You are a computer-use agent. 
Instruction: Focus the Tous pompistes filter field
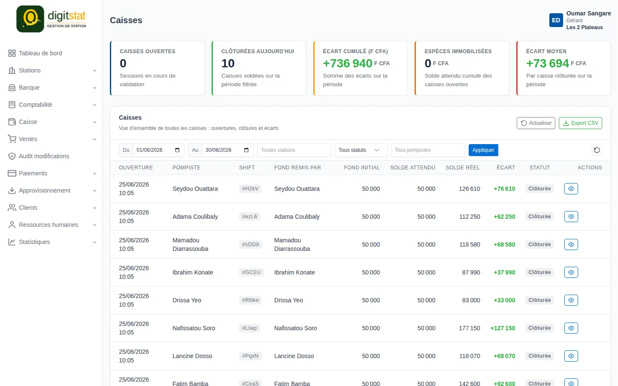click(428, 150)
